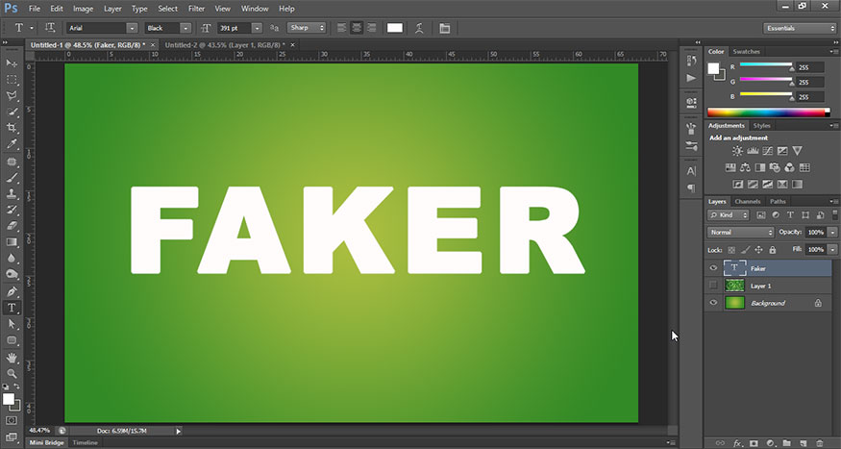Open the 391 pt font size dropdown
The image size is (841, 449).
[258, 28]
